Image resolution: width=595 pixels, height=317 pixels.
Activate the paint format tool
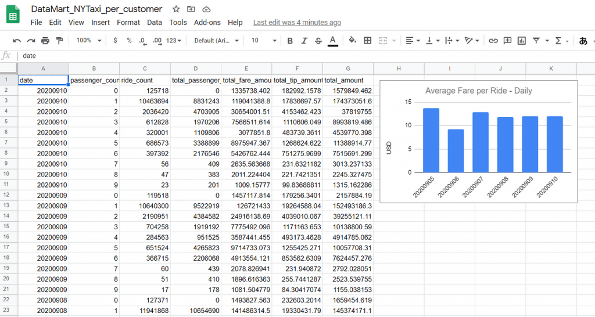[x=59, y=41]
